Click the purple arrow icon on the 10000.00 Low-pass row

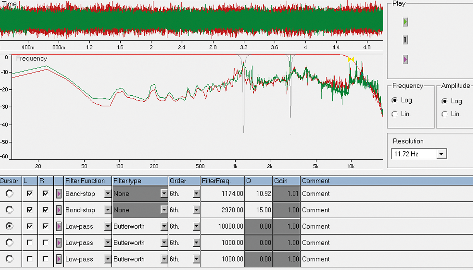[59, 227]
